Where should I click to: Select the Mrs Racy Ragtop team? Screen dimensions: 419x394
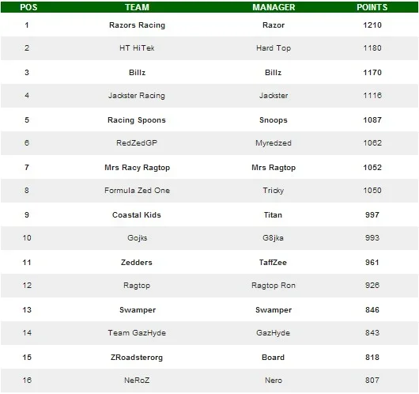tap(137, 168)
